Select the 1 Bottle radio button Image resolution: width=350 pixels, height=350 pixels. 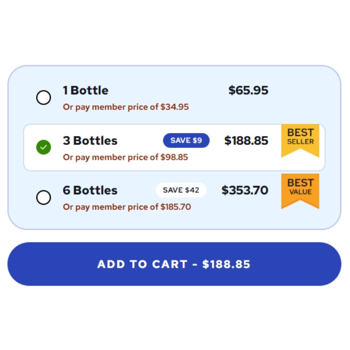tap(43, 98)
